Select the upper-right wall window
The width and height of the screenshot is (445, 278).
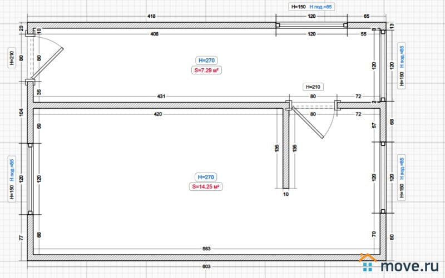(383, 65)
